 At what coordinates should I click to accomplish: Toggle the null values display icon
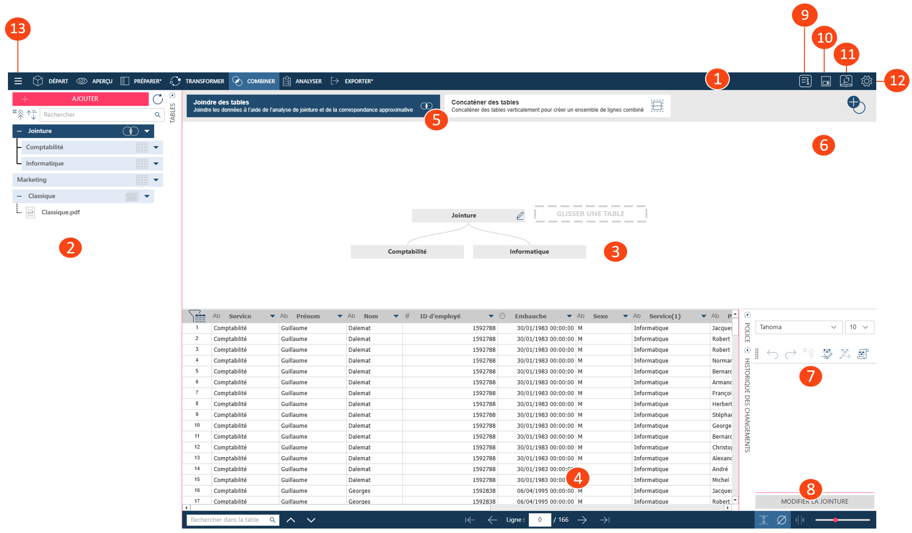point(782,520)
